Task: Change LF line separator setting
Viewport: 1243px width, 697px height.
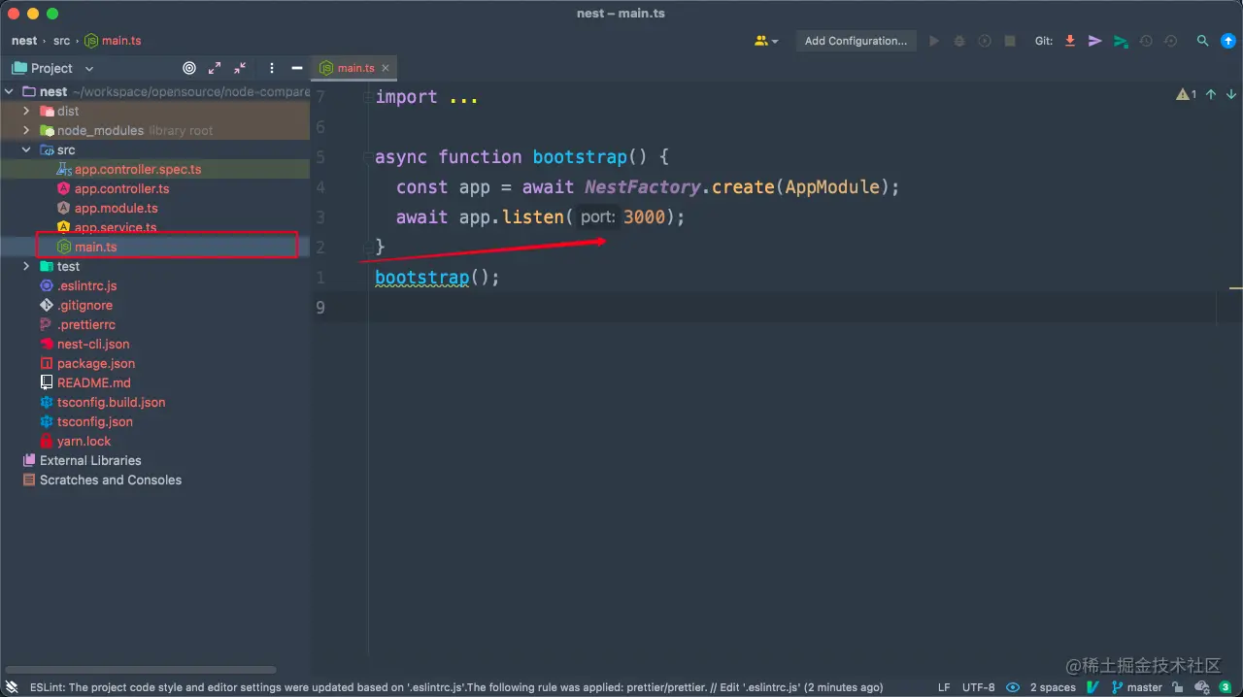Action: (x=944, y=686)
